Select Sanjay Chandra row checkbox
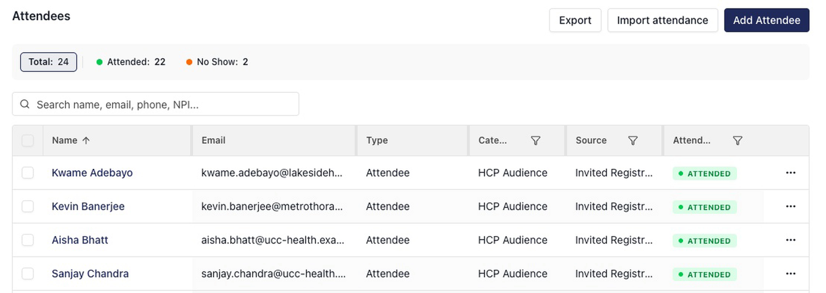Screen dimensions: 826x293 pos(28,273)
